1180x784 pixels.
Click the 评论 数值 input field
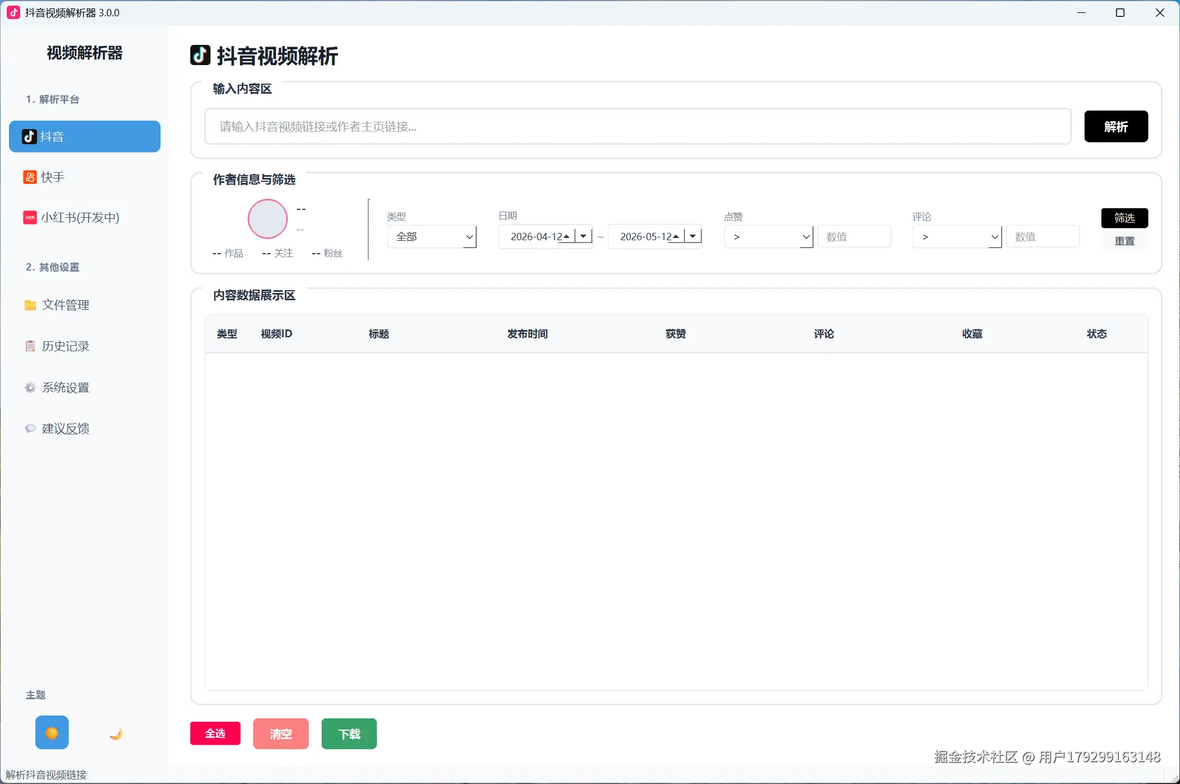pos(1043,236)
